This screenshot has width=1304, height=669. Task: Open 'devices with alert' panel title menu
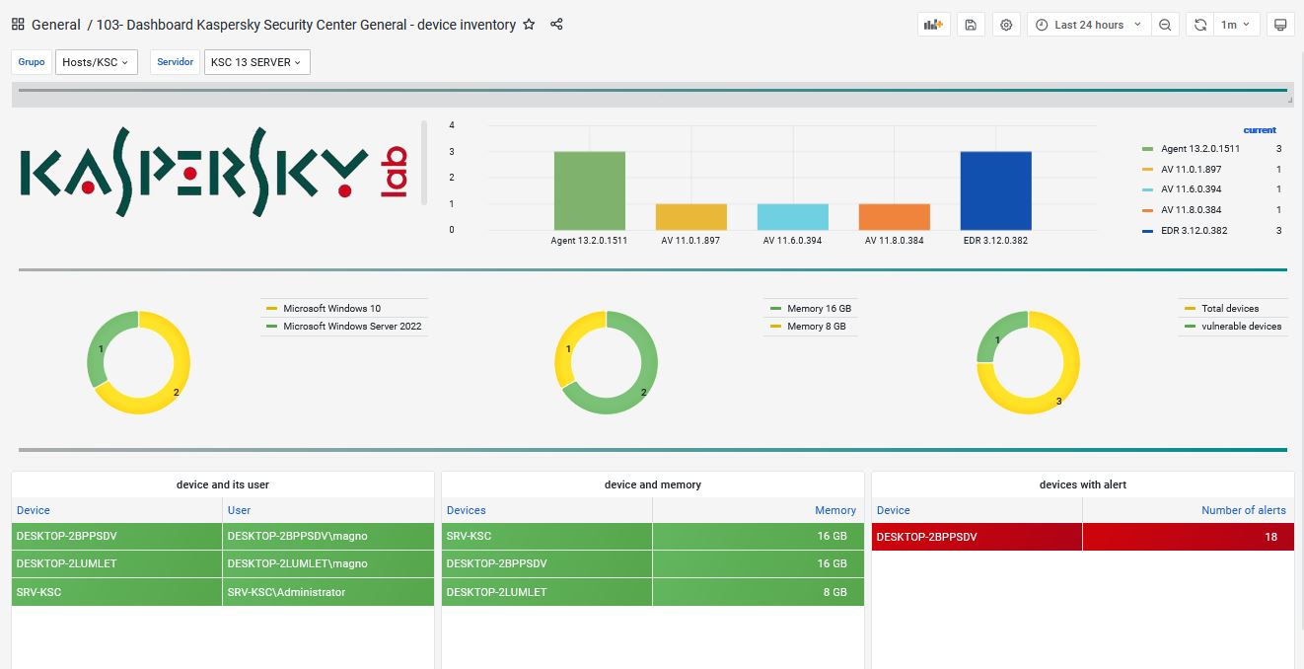point(1082,484)
